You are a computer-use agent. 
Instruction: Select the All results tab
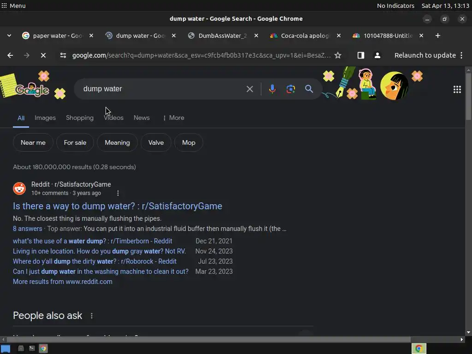pos(21,118)
